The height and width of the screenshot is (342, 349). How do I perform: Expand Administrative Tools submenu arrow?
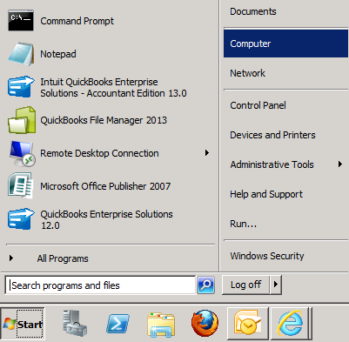pos(340,164)
